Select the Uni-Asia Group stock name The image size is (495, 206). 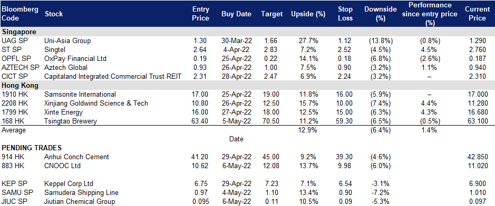(x=67, y=40)
